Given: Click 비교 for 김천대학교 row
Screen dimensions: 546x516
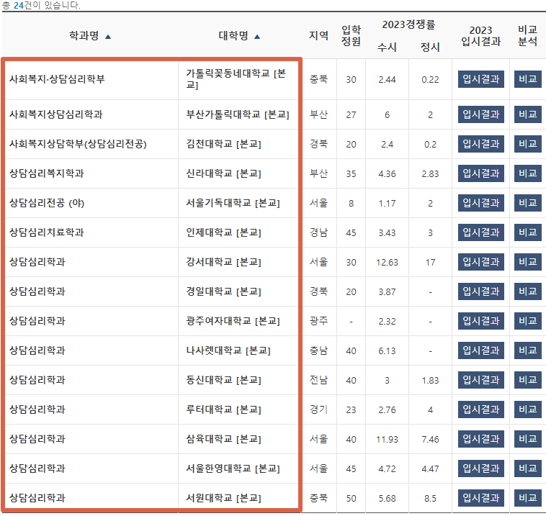Looking at the screenshot, I should click(527, 144).
